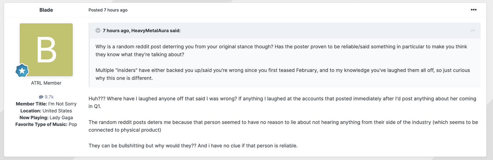Click the share arrow icon in quote header

coord(473,31)
